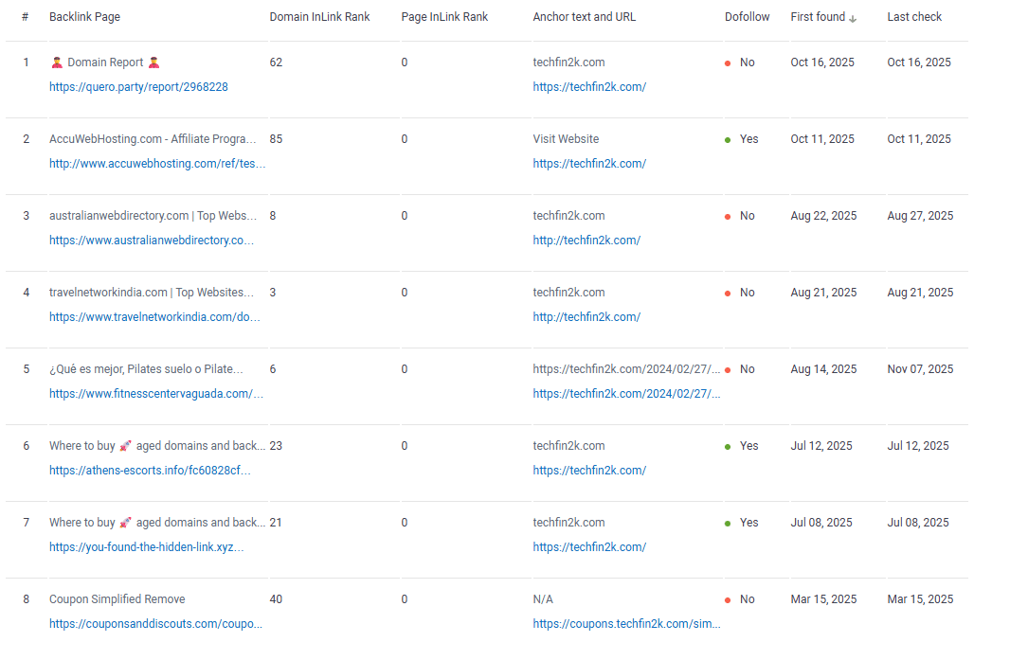Image resolution: width=1028 pixels, height=660 pixels.
Task: Select the Coupon Simplified Remove title
Action: (117, 599)
